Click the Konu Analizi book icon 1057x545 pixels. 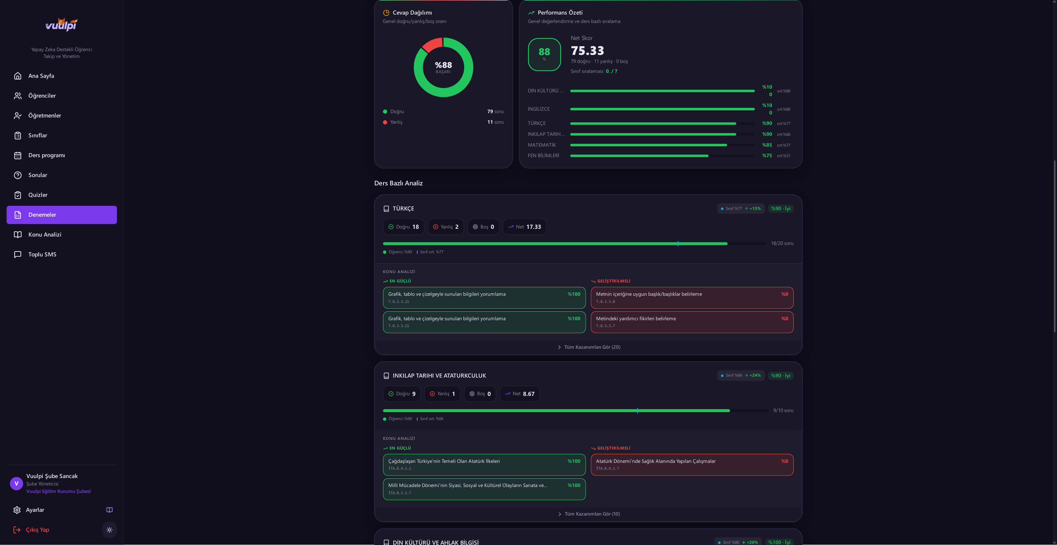coord(18,235)
